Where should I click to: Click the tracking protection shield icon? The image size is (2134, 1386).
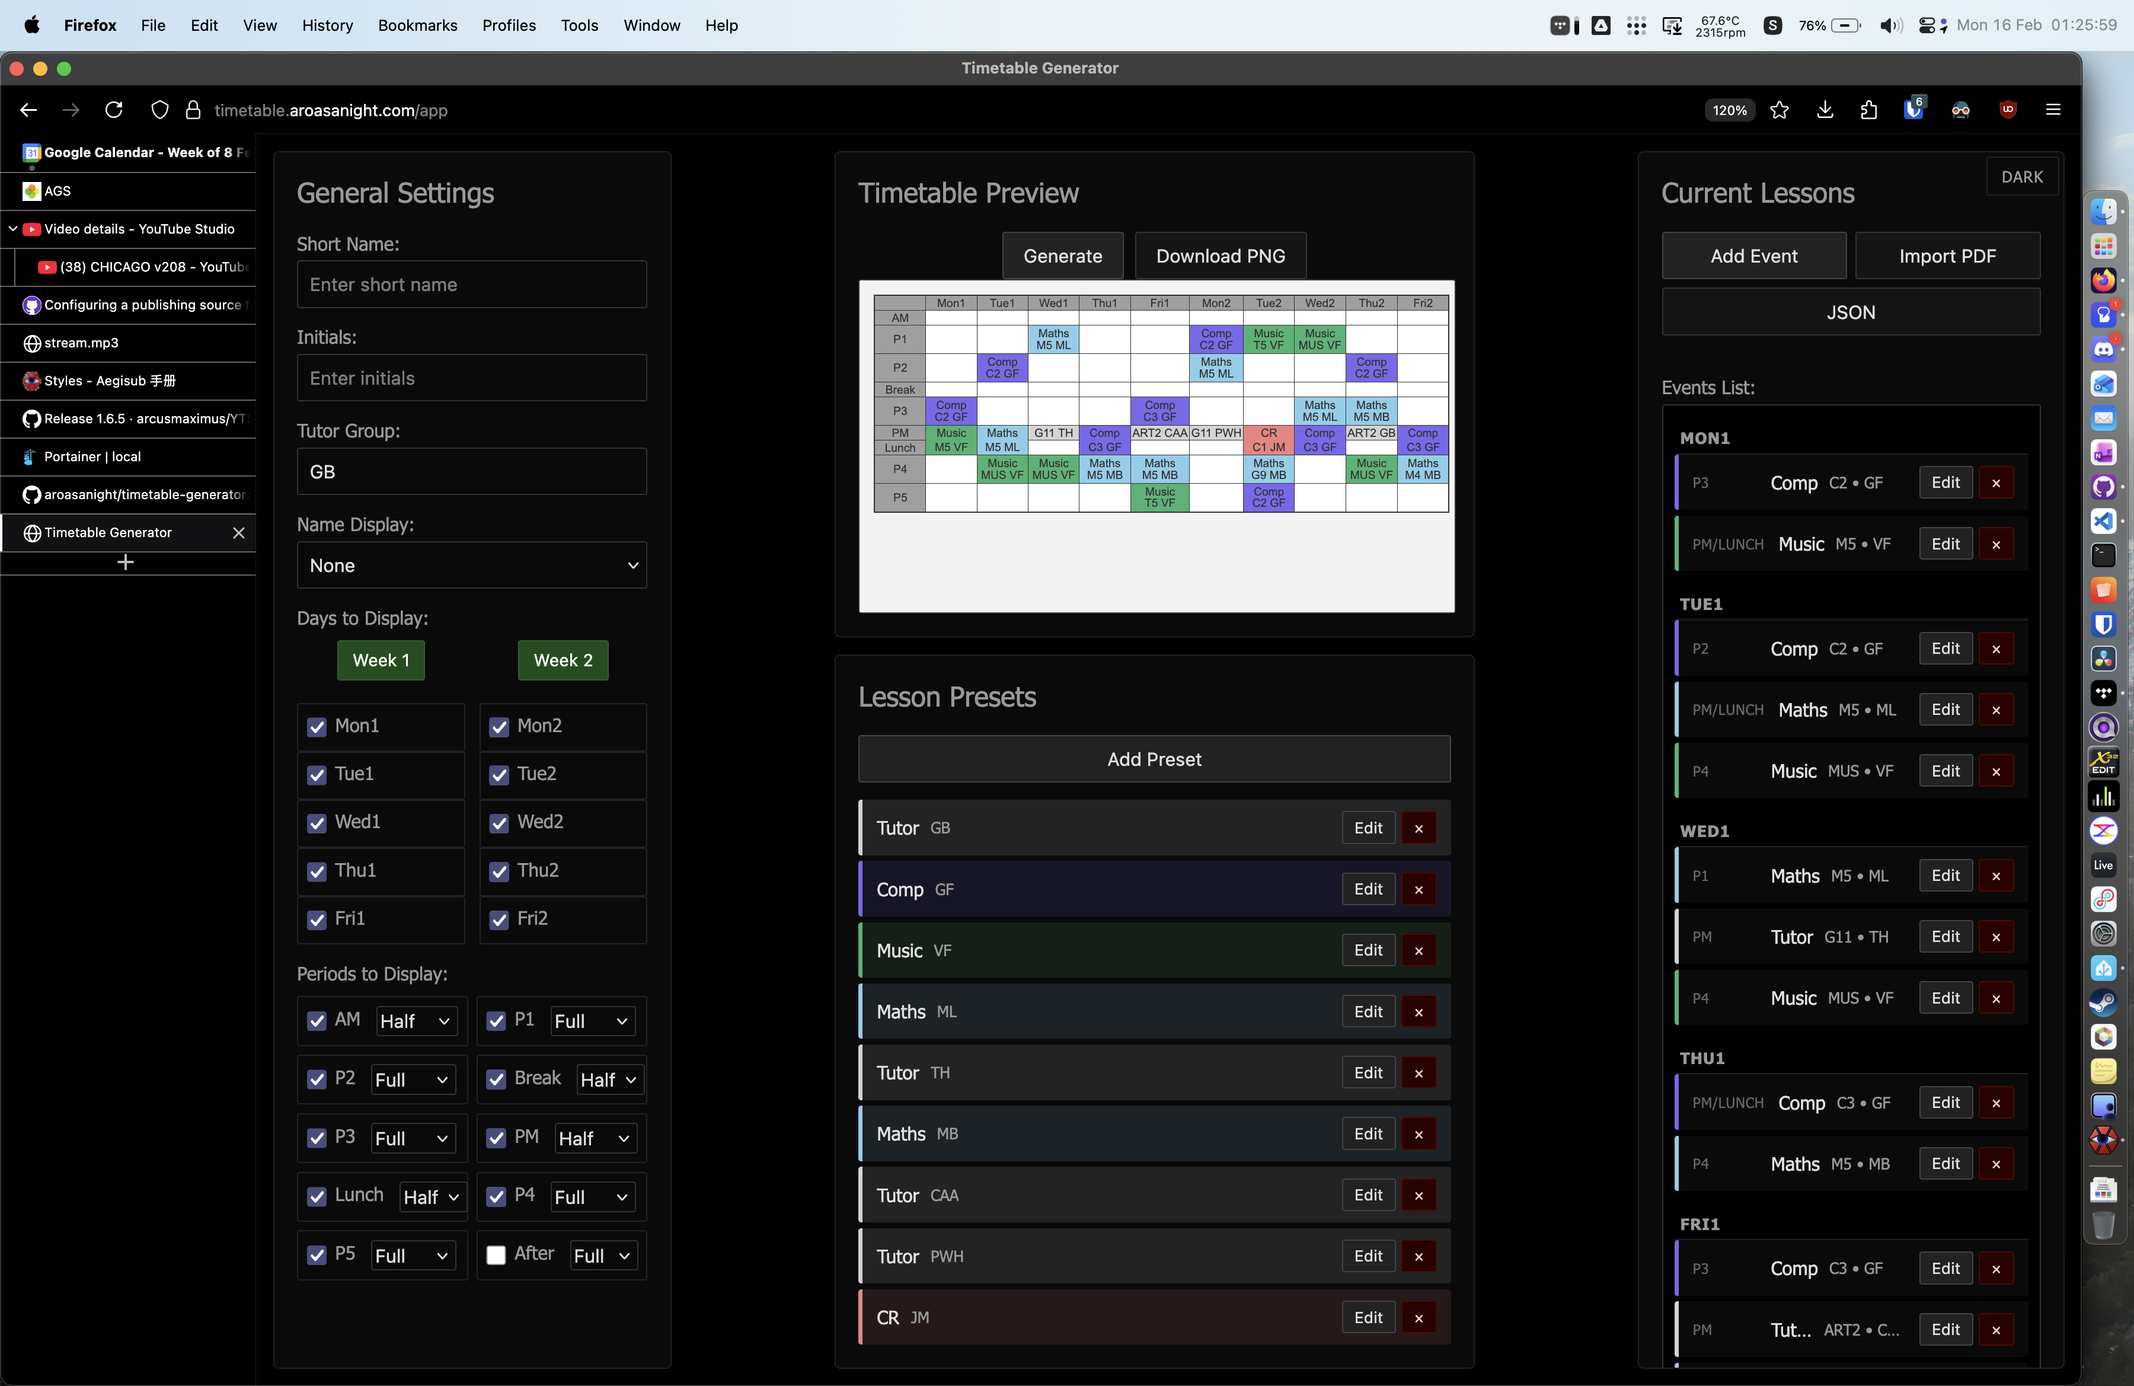point(159,109)
